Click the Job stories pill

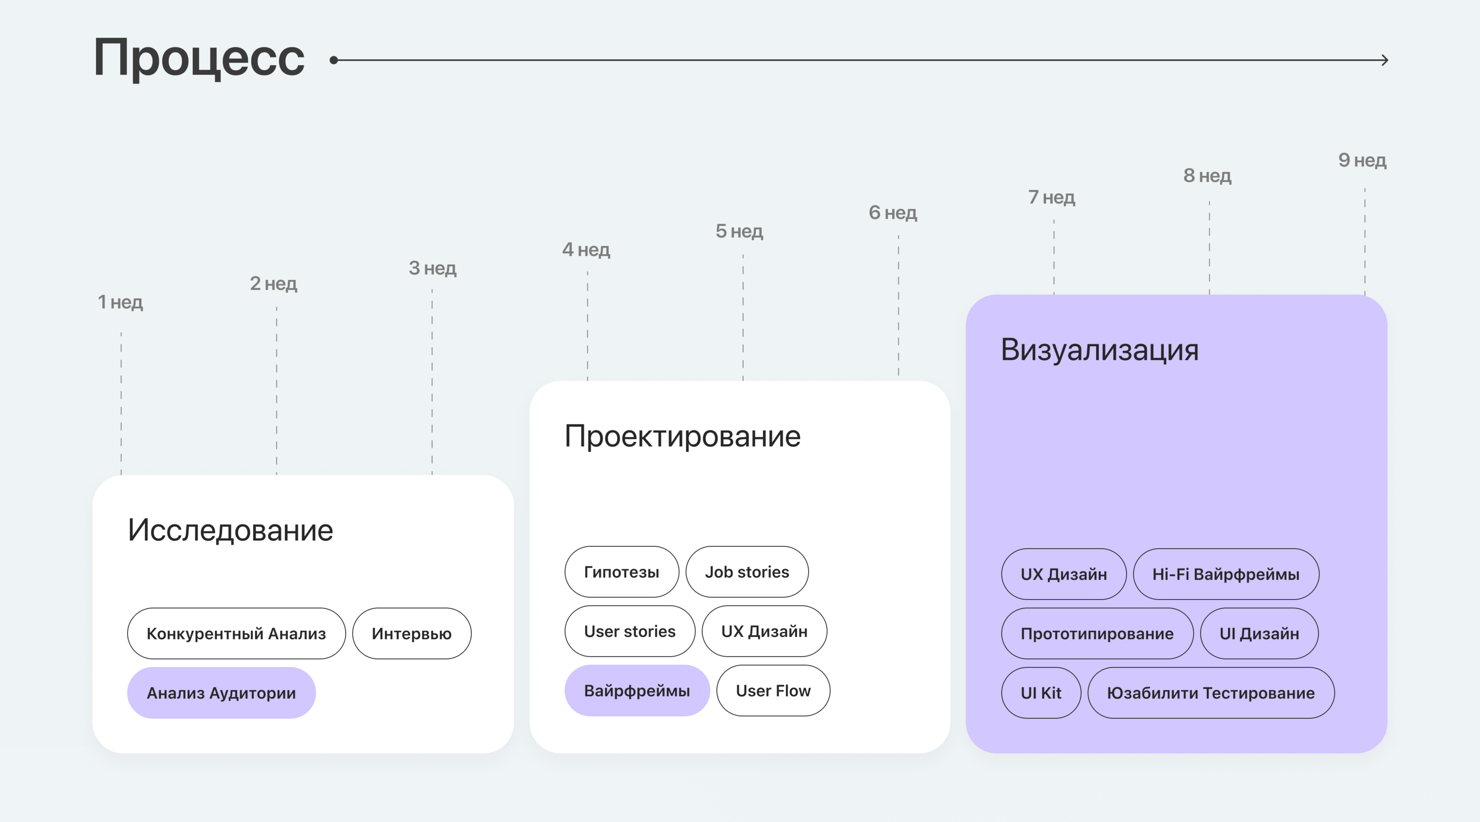[x=747, y=572]
